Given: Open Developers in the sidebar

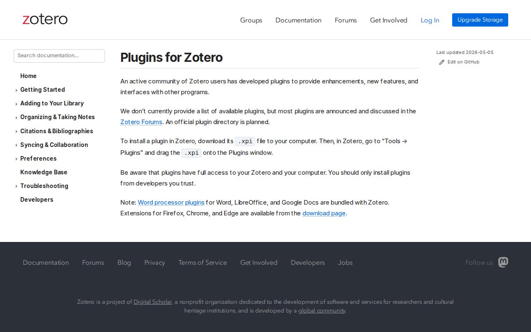Looking at the screenshot, I should click(37, 200).
